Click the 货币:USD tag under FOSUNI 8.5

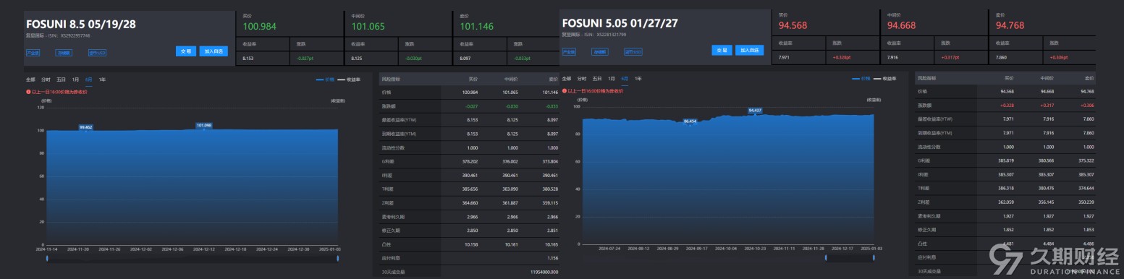98,52
